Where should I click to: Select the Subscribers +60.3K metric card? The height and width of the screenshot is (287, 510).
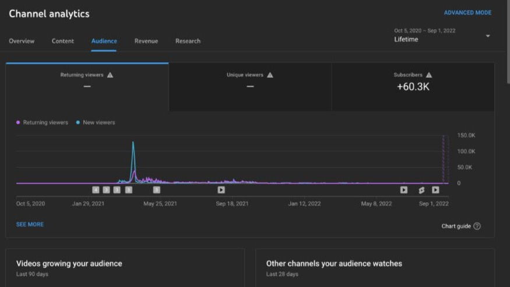click(413, 87)
